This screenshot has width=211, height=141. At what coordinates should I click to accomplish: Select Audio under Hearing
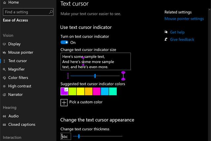(x=13, y=116)
